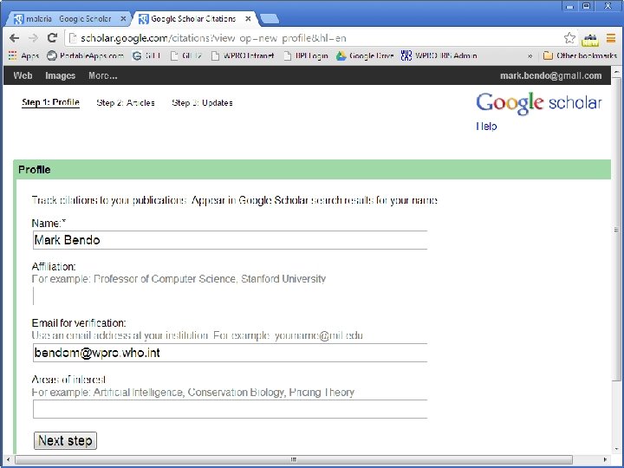Click the Next step button

pyautogui.click(x=65, y=440)
